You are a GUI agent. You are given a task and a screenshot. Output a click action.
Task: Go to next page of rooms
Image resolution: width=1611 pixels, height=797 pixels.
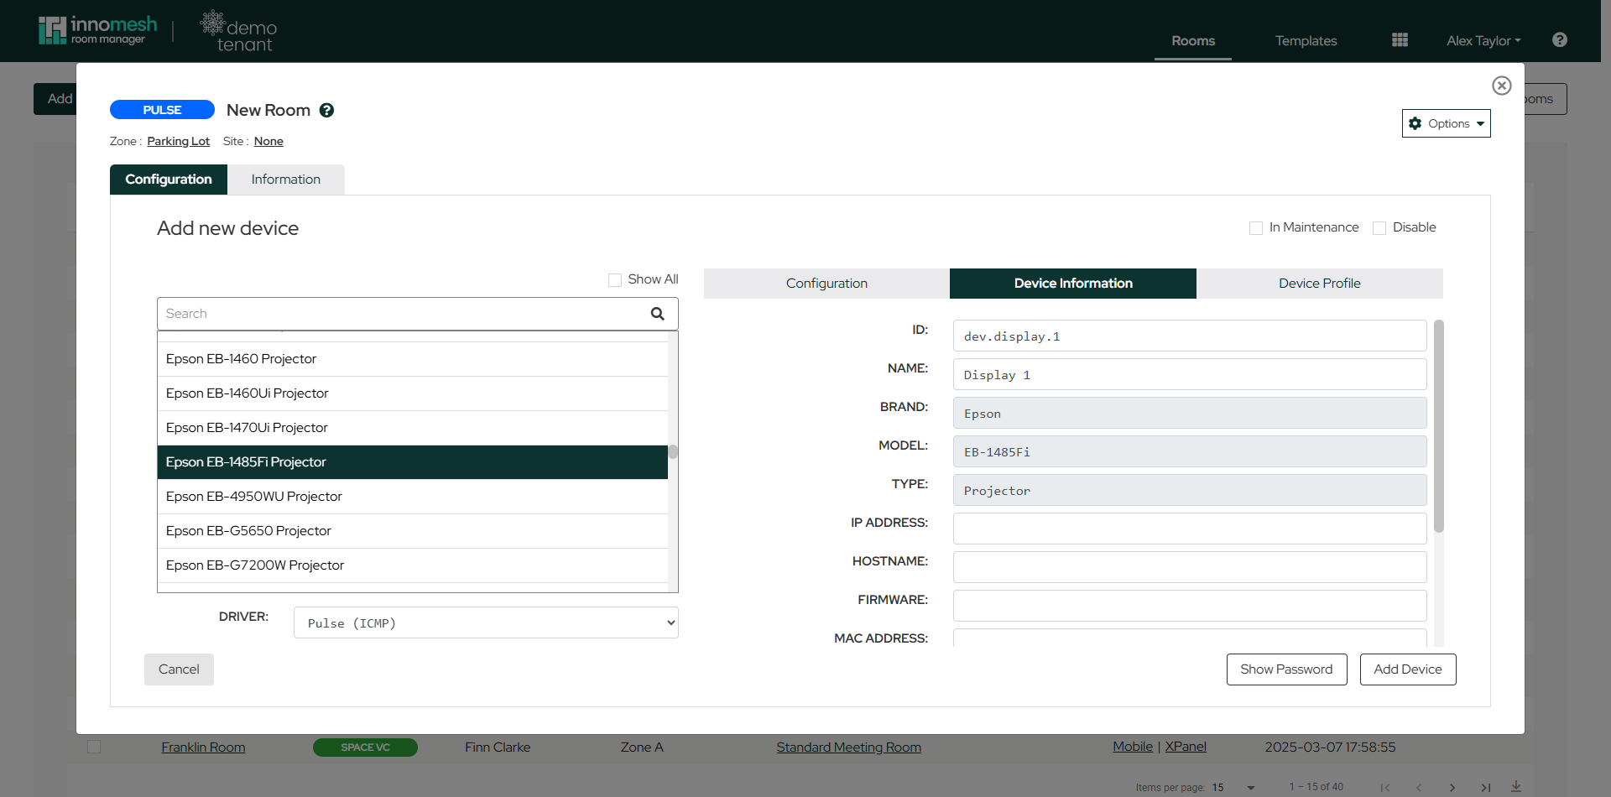click(1452, 787)
